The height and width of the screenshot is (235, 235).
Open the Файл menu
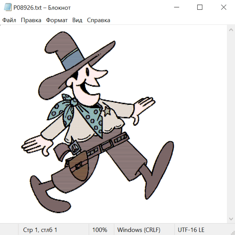[x=9, y=20]
